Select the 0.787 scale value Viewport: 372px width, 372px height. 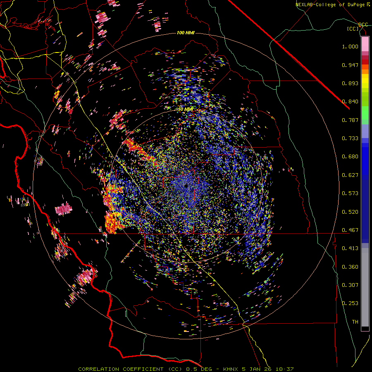[350, 120]
